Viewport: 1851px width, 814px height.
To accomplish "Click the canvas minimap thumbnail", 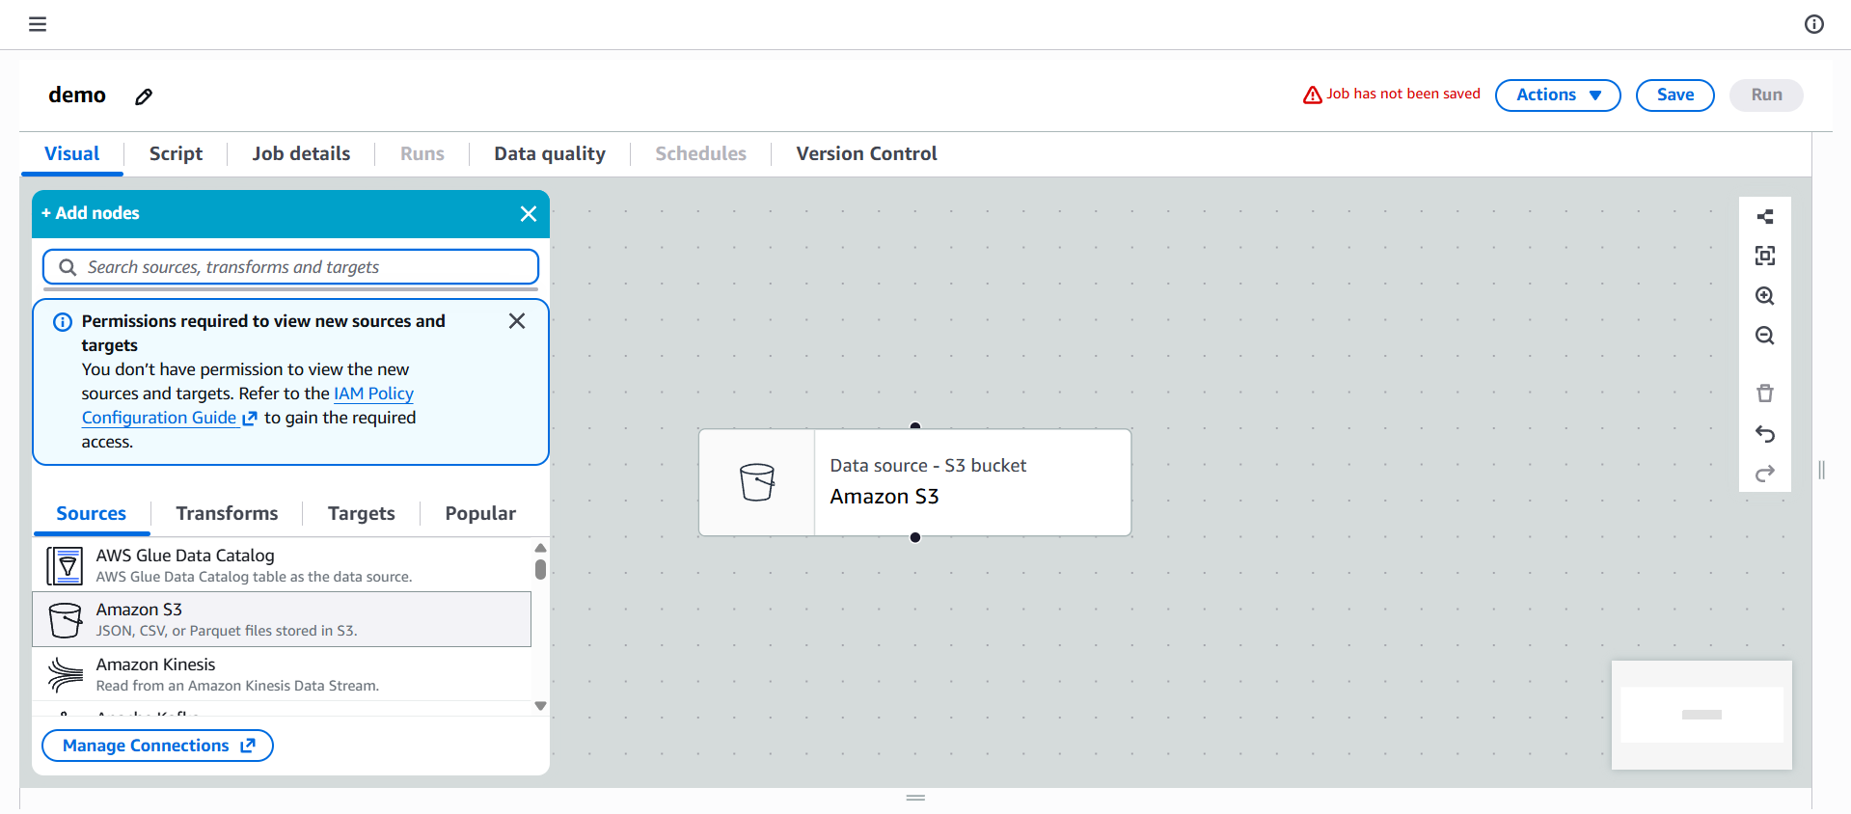I will (1701, 715).
